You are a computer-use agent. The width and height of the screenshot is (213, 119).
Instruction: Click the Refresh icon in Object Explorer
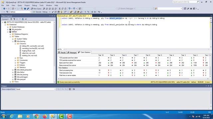pos(23,19)
